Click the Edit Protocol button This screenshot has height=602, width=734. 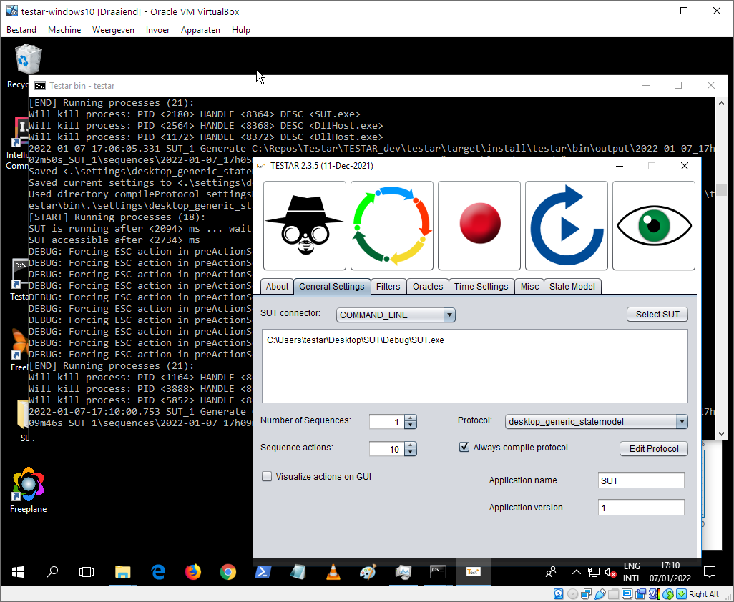click(653, 448)
